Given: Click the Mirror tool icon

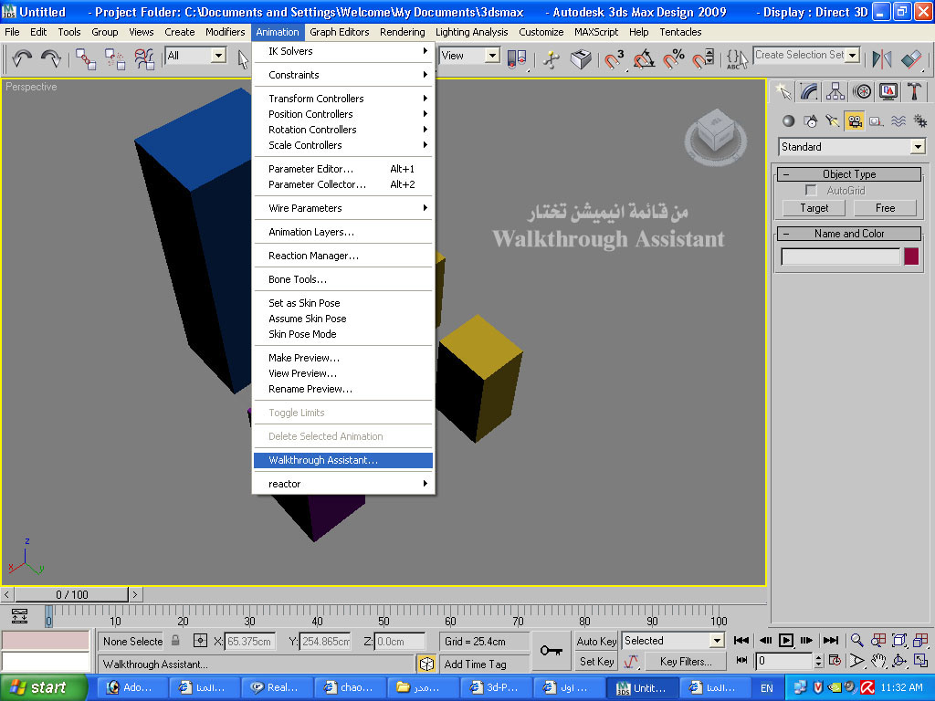Looking at the screenshot, I should coord(882,58).
